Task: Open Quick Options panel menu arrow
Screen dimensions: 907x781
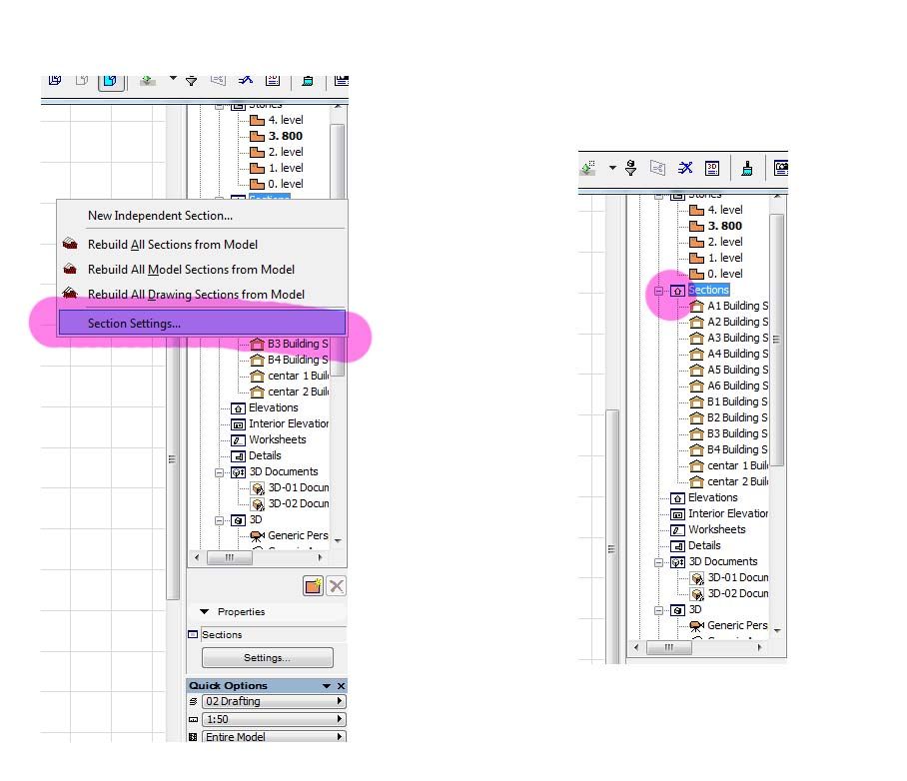Action: [x=327, y=685]
